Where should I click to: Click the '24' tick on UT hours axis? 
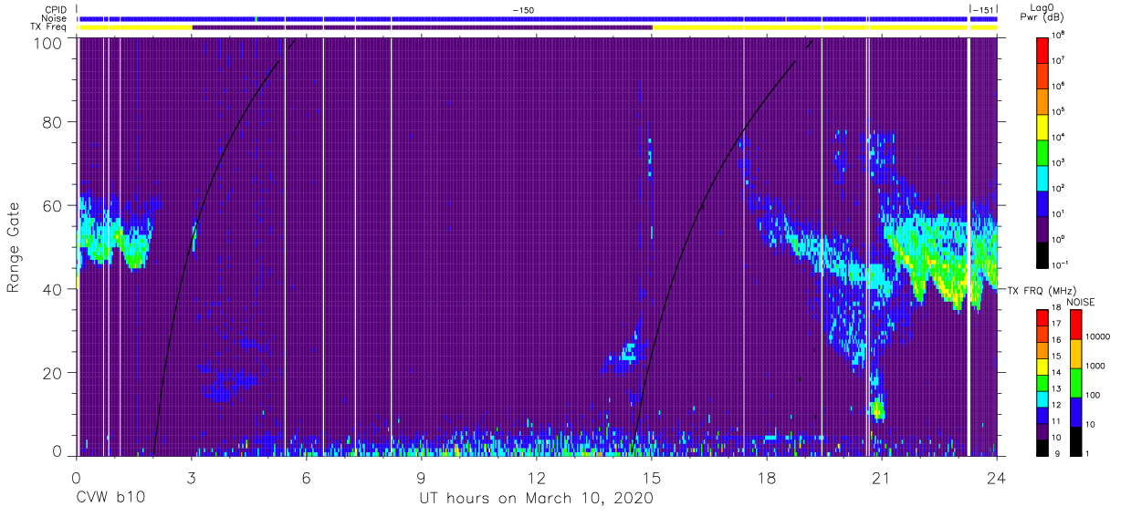996,478
